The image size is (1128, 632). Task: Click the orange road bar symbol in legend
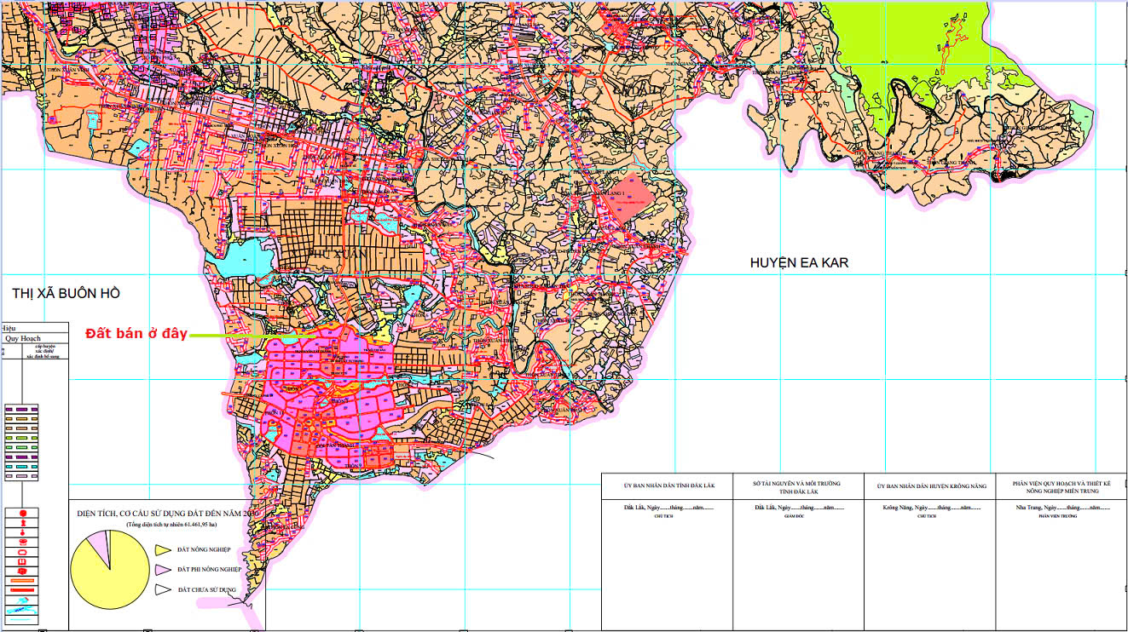coord(23,580)
